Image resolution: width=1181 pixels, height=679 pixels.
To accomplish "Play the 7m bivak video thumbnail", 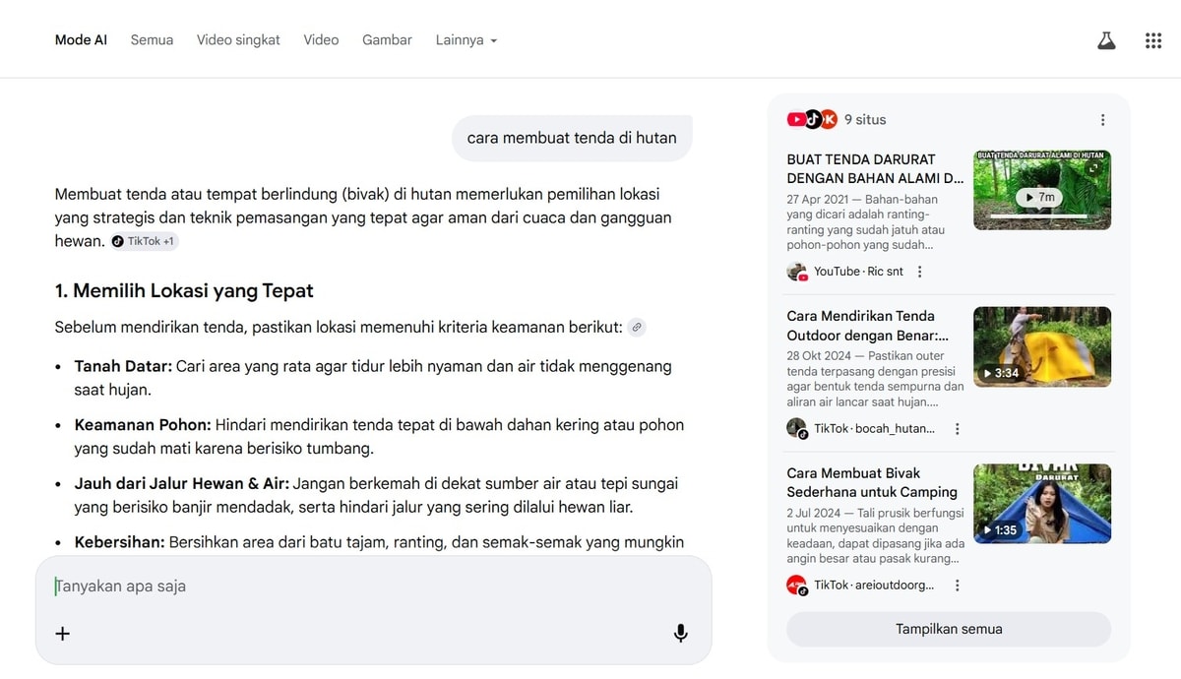I will [1041, 189].
